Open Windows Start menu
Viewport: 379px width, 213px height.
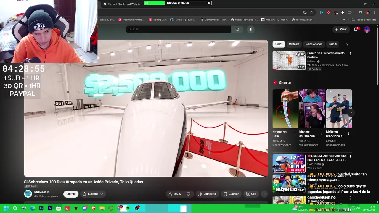coord(6,208)
